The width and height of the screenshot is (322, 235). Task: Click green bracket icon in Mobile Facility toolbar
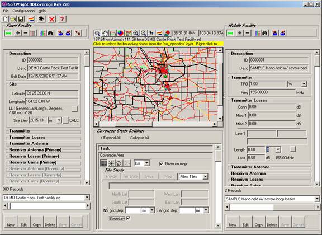tap(230, 33)
